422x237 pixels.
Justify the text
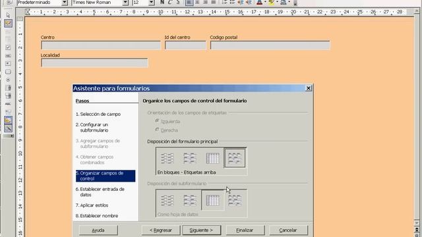(214, 2)
